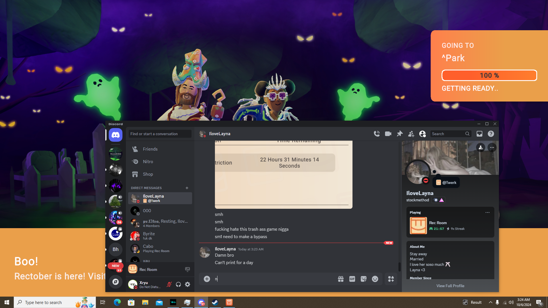
Task: Add friends to this DM
Action: point(411,134)
